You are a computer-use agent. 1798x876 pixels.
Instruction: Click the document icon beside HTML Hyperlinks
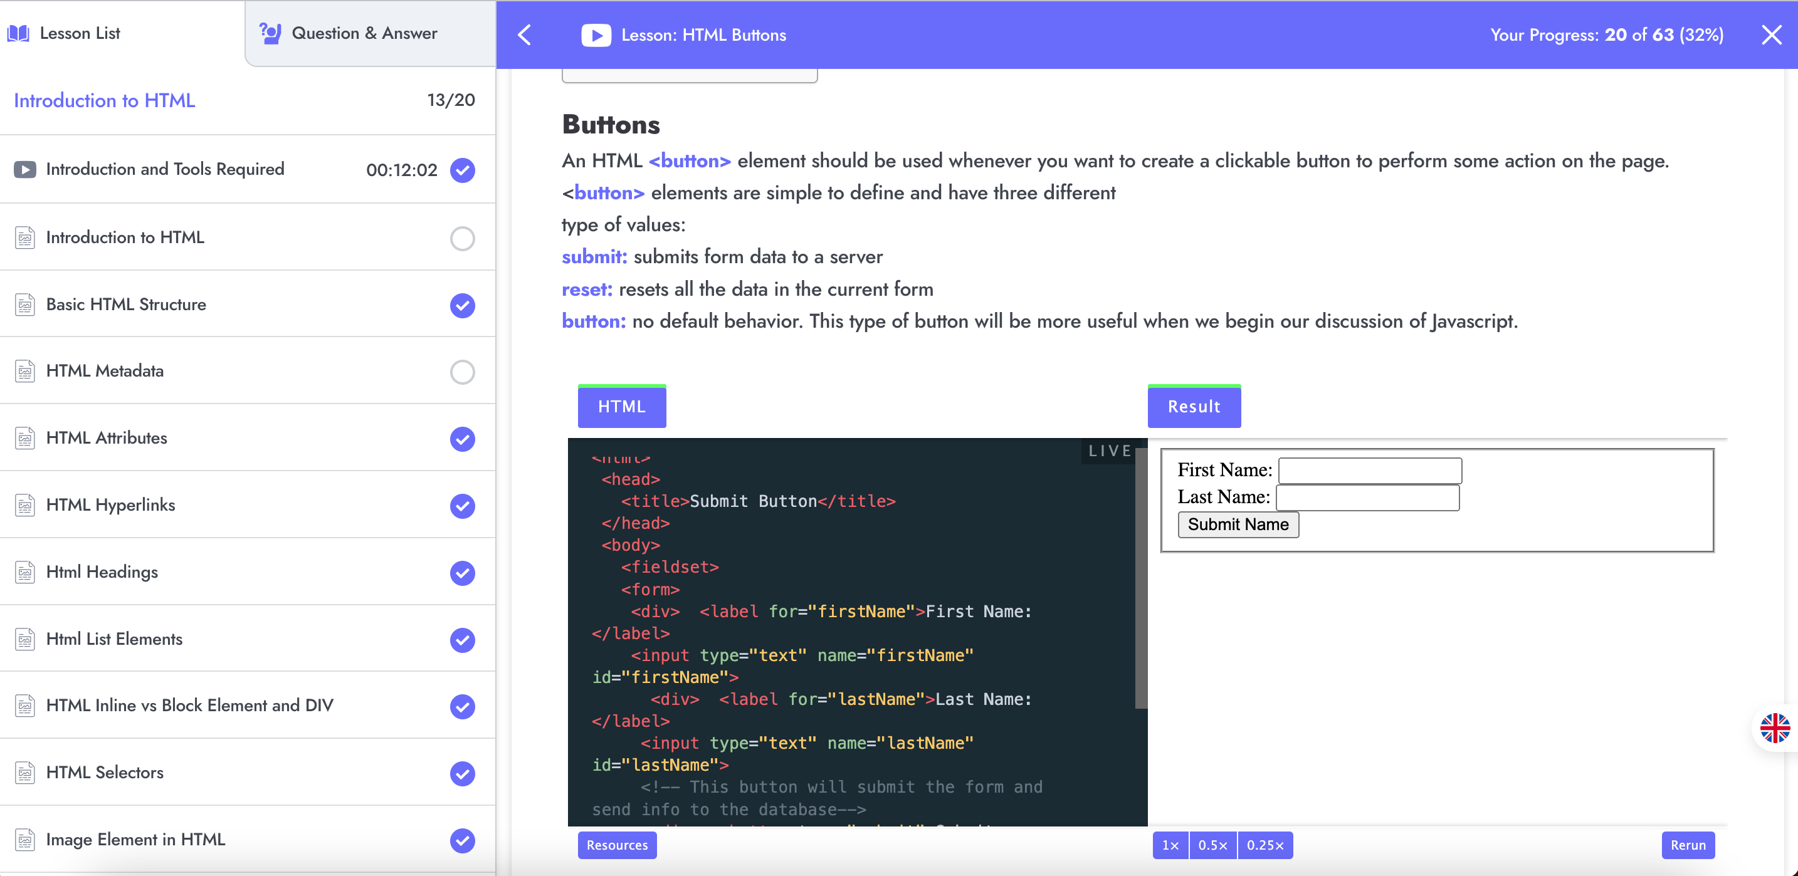pyautogui.click(x=25, y=505)
